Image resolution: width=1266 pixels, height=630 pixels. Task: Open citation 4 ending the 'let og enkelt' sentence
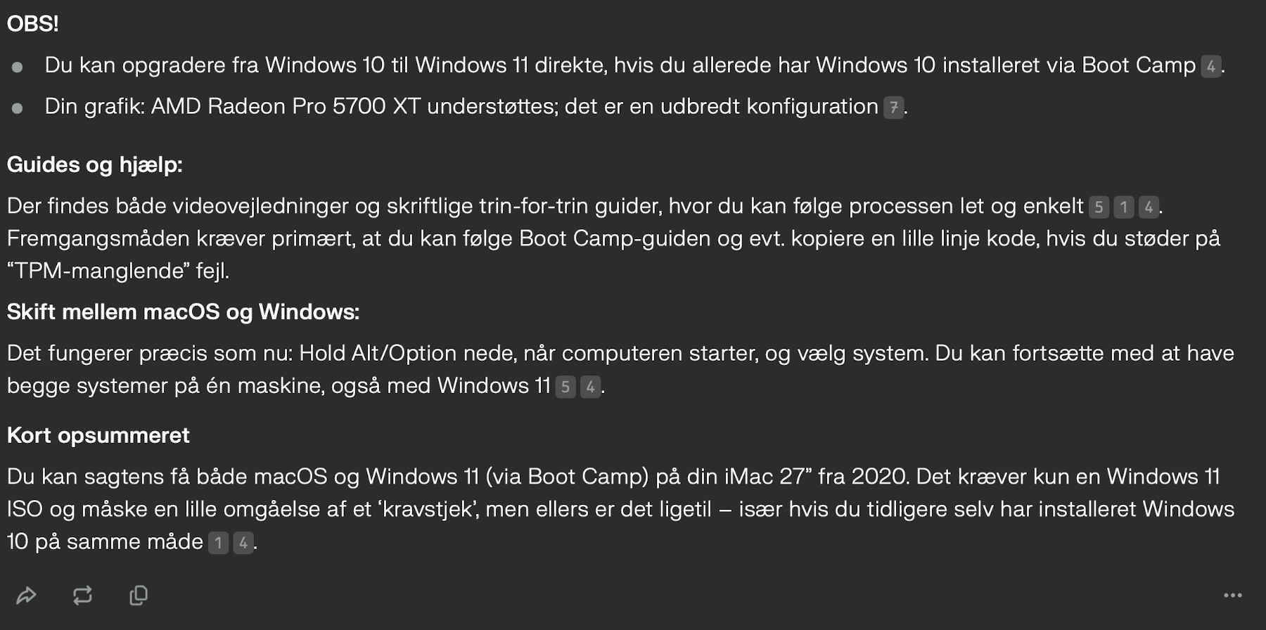[1149, 207]
